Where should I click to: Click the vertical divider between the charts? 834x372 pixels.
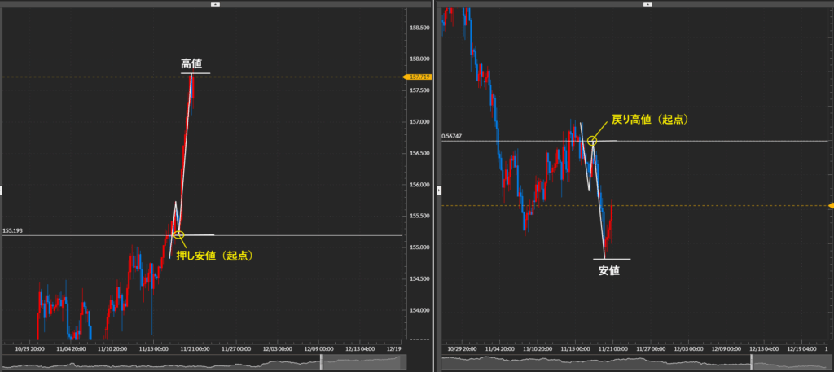coord(434,186)
